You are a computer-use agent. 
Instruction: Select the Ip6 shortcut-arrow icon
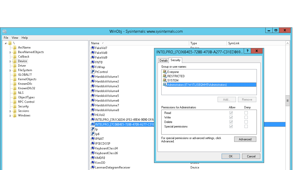(92, 134)
